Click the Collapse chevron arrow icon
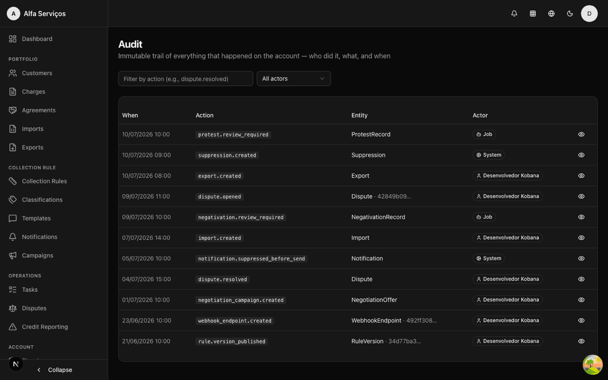Screen dimensions: 608x380 point(39,370)
